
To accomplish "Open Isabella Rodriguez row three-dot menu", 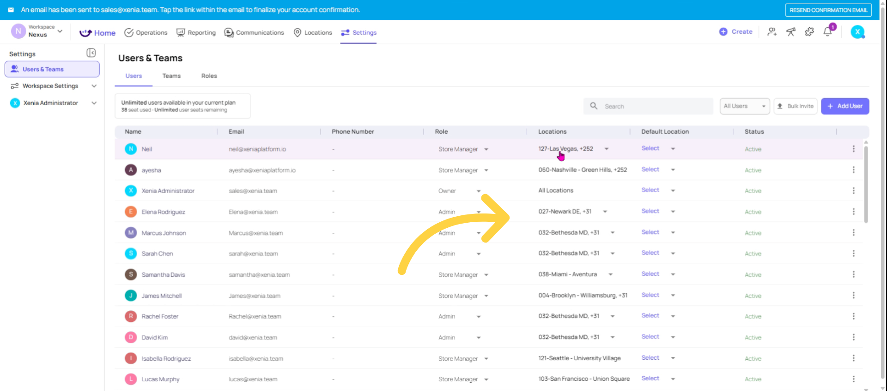I will click(x=853, y=358).
